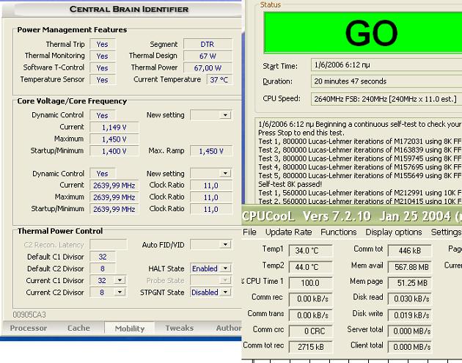
Task: Click the C2 Recon. Latency field
Action: (x=109, y=244)
